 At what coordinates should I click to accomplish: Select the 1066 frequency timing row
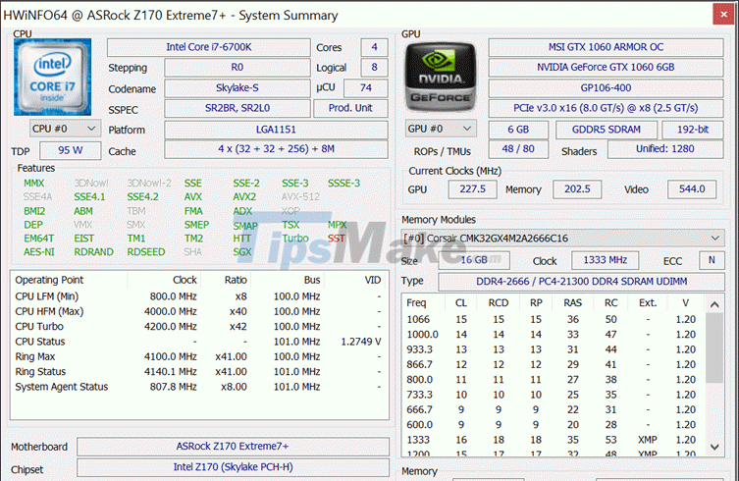click(554, 320)
